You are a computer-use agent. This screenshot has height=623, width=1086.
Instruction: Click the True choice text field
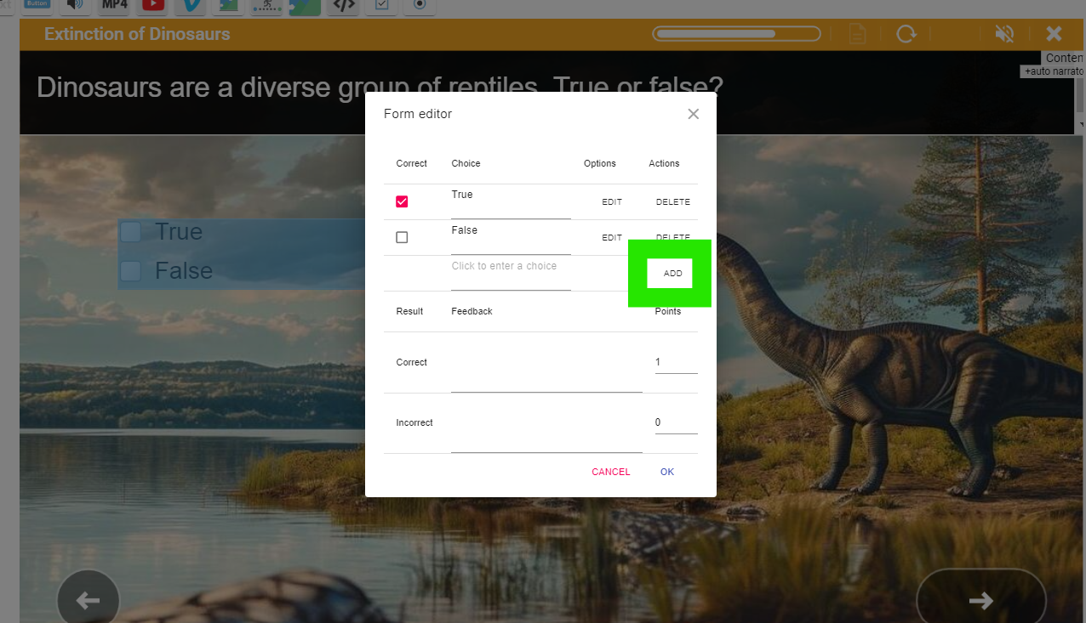[511, 202]
